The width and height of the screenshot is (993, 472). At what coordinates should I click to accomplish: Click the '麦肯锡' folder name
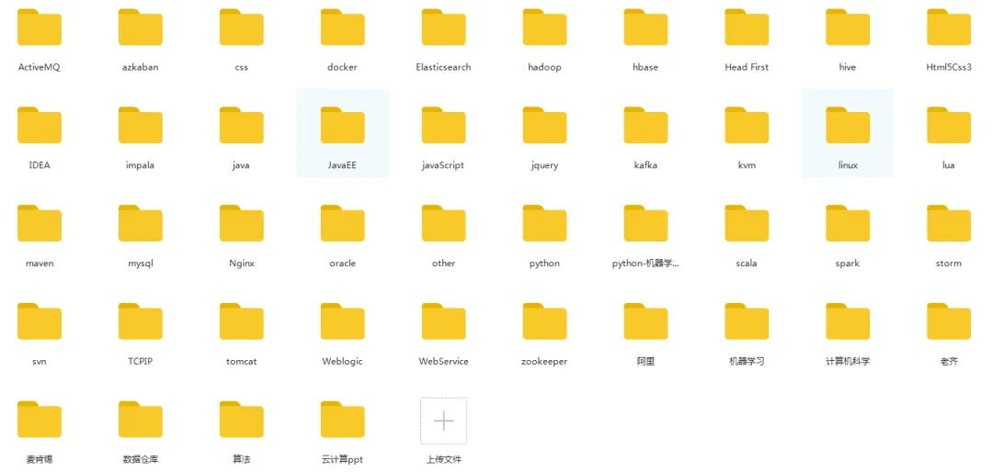pyautogui.click(x=40, y=459)
